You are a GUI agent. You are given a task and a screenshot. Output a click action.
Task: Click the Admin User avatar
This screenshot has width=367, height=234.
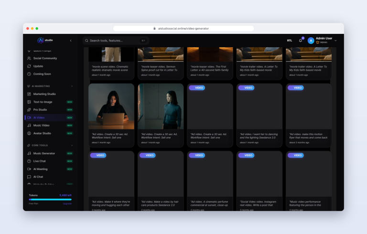point(311,41)
